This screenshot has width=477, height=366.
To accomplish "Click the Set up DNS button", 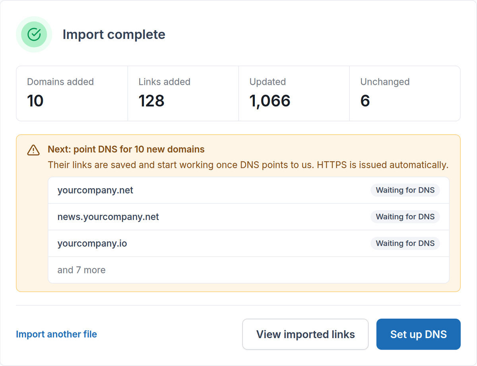I will (x=418, y=334).
